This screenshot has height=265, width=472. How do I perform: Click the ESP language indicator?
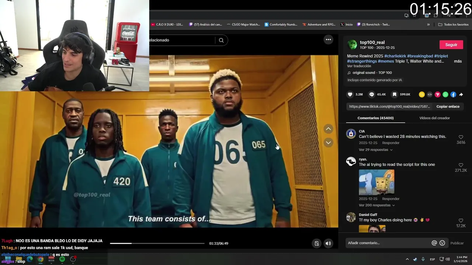click(x=432, y=259)
